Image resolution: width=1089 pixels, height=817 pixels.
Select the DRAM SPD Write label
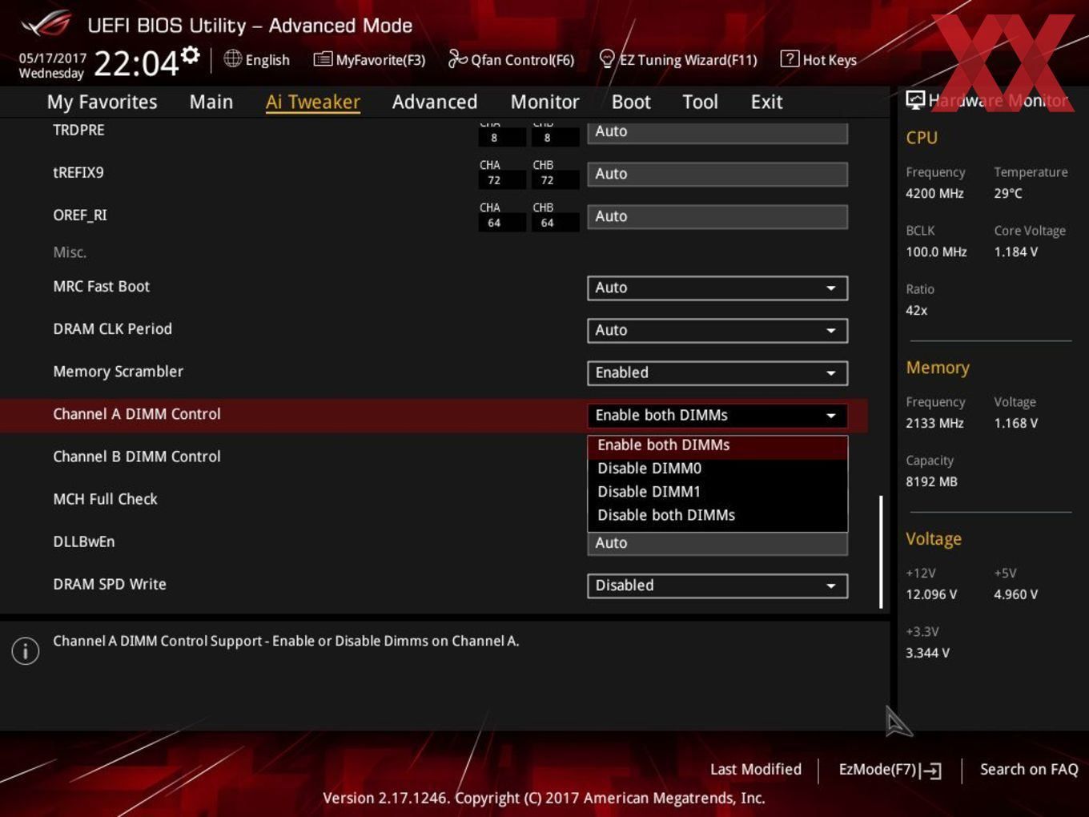[110, 584]
